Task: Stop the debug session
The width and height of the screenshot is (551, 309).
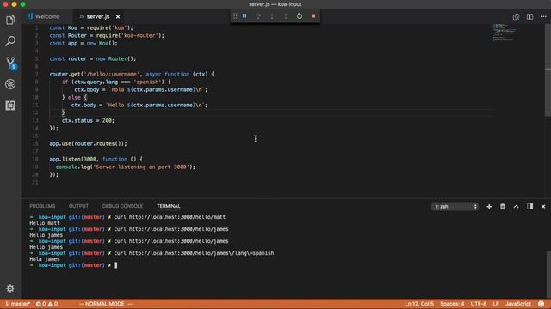Action: (313, 16)
